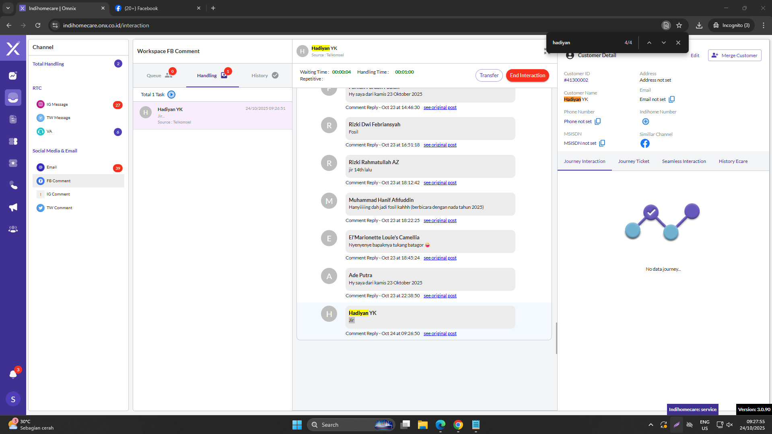Click the Windows taskbar Search box
Viewport: 772px width, 434px height.
coord(351,425)
